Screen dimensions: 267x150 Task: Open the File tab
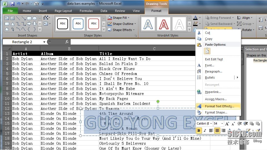pyautogui.click(x=10, y=11)
